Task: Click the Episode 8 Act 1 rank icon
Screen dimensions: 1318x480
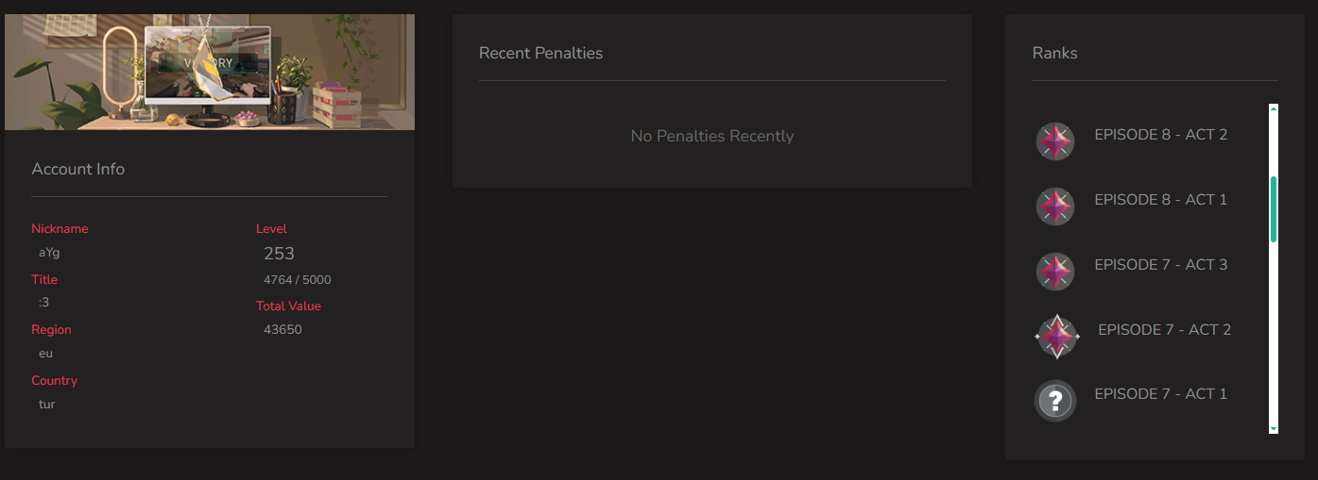Action: click(x=1054, y=206)
